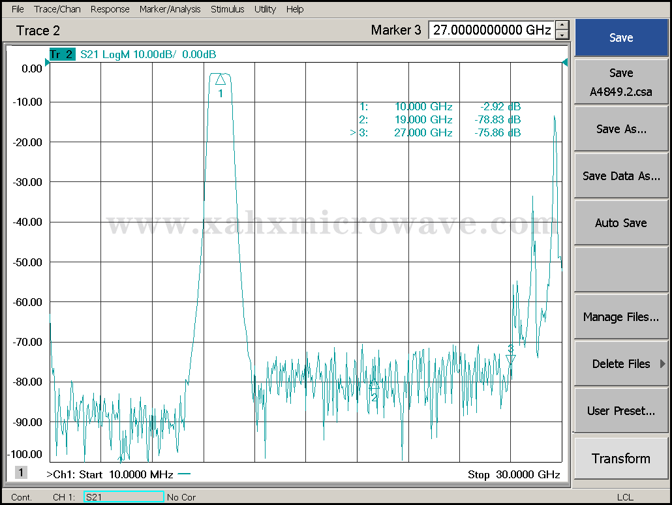Click the window number 1 indicator

[x=21, y=472]
